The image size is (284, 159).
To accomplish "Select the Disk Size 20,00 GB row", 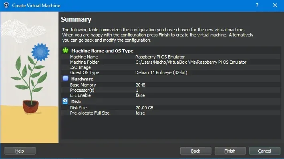I will 171,108.
